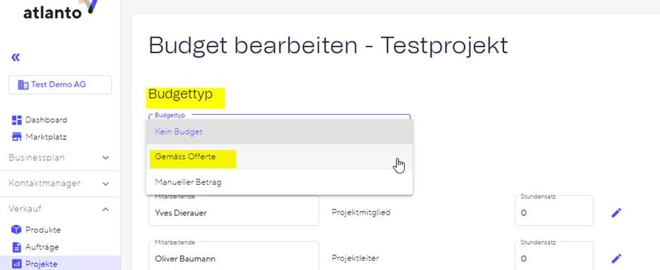Click the Mitarbeitende field with Oliver Baumann
The width and height of the screenshot is (660, 270).
point(233,256)
